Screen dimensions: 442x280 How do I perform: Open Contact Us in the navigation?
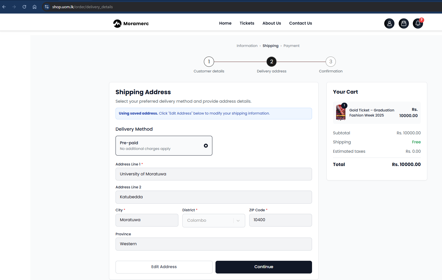301,23
